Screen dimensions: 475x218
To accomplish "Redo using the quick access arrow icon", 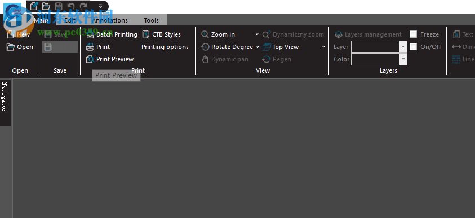I will pos(83,6).
